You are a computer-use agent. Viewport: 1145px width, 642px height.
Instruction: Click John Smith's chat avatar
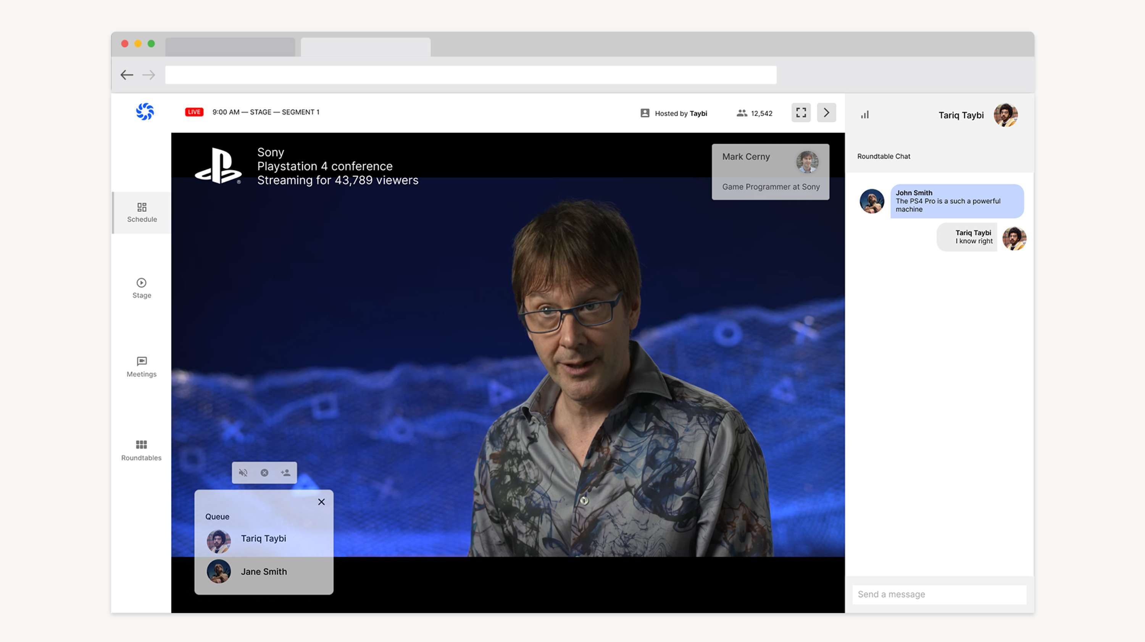pos(872,201)
